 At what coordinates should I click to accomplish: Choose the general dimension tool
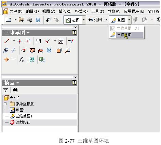(38, 41)
